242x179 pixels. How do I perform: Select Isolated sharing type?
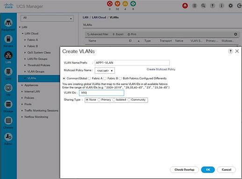(x=114, y=100)
